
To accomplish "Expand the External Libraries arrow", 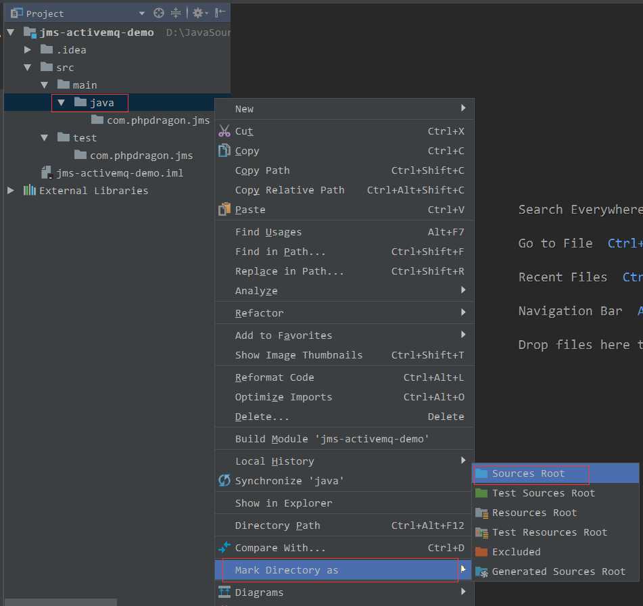I will coord(11,190).
